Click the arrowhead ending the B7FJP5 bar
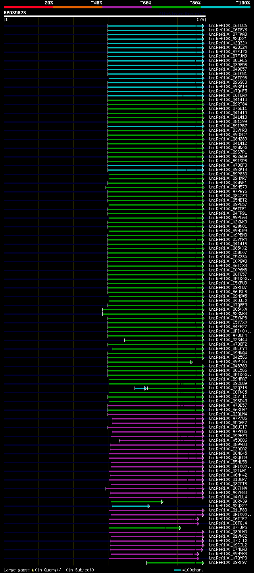Viewport: 254px width, 573px height. (180, 528)
